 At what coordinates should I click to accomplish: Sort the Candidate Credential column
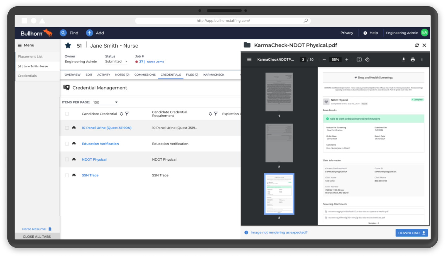(x=121, y=114)
